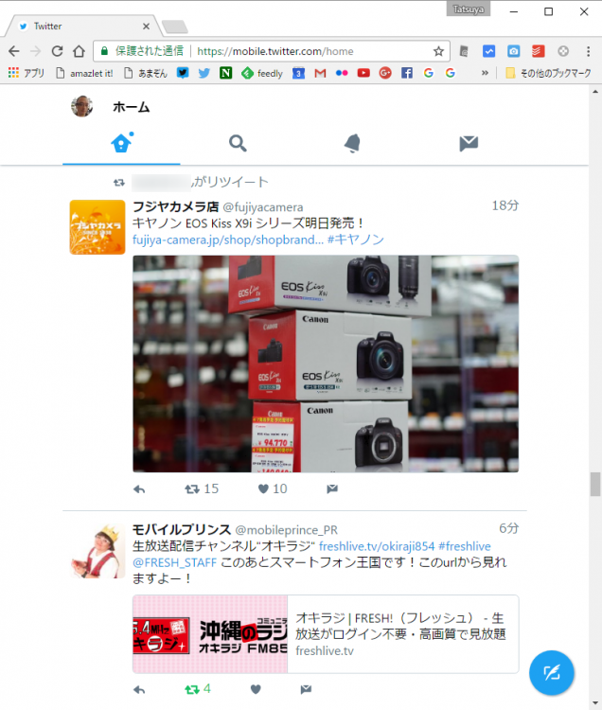602x710 pixels.
Task: Open the freshlive.tv/okiraji854 link
Action: (377, 546)
